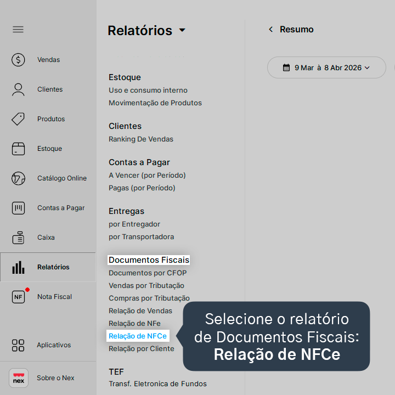This screenshot has height=395, width=395.
Task: Open Vendas por Tributação report
Action: pyautogui.click(x=146, y=285)
